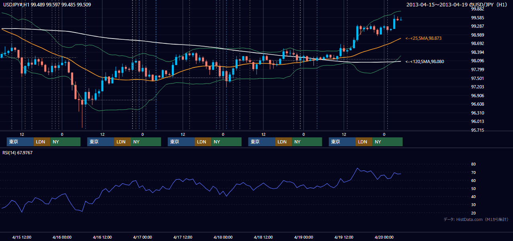Screen dimensions: 513x241
Task: Click RSI scale label 80
Action: tap(473, 164)
